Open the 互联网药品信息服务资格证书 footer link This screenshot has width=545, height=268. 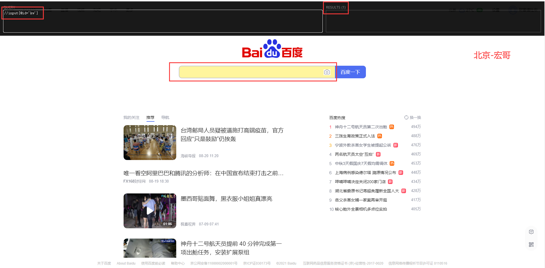tap(343, 263)
